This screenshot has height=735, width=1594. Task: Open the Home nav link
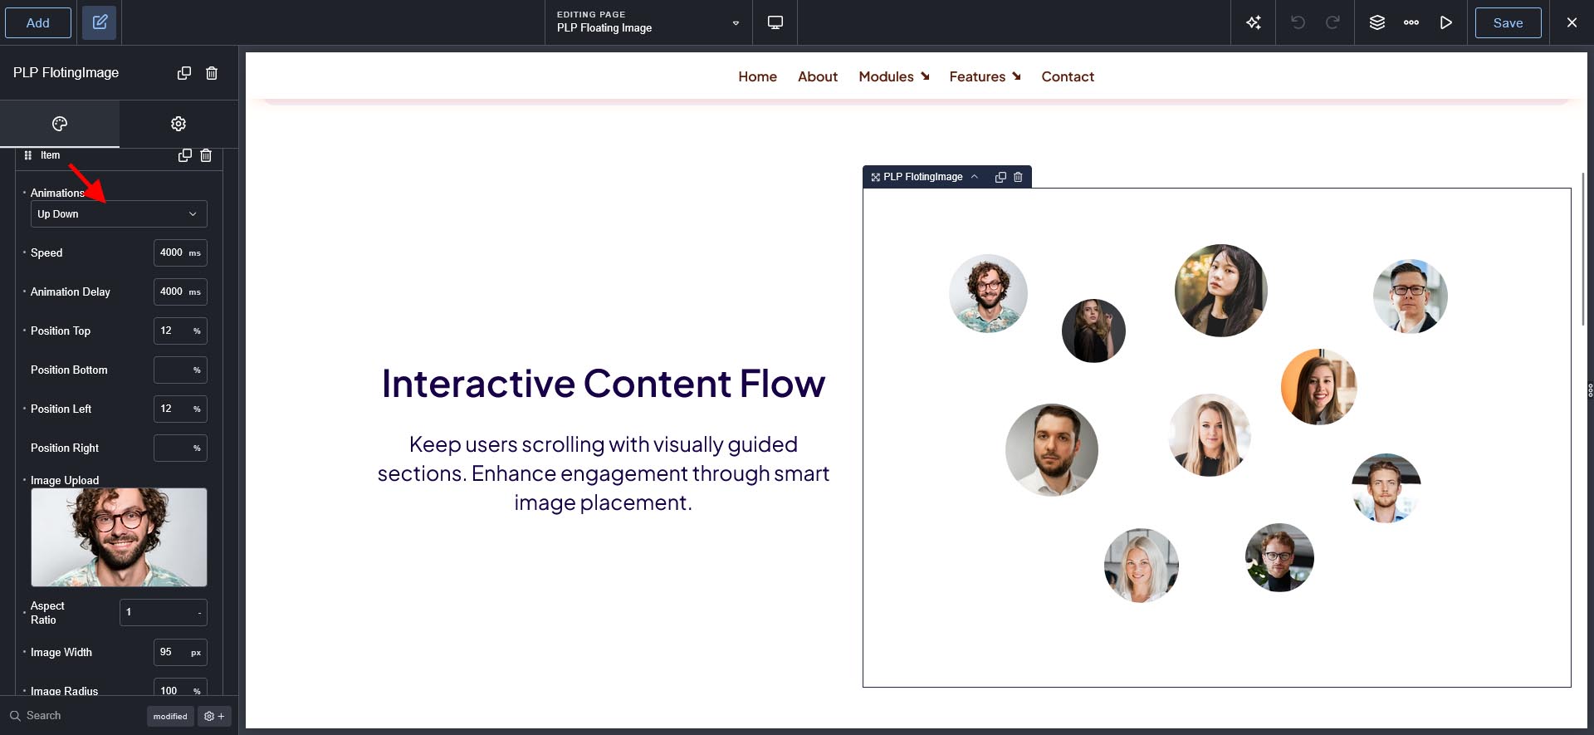click(x=757, y=76)
